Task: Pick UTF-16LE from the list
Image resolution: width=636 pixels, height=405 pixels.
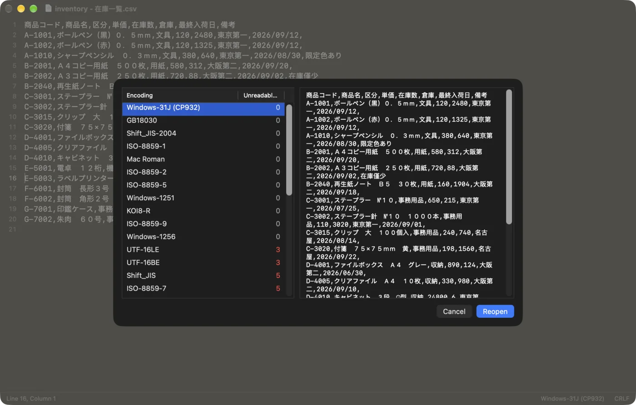Action: (203, 250)
